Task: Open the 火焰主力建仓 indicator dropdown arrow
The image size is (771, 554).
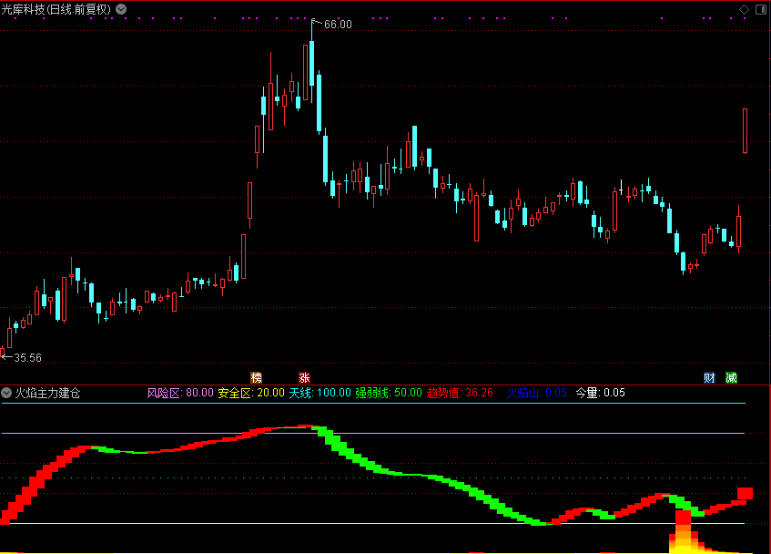Action: [x=6, y=393]
